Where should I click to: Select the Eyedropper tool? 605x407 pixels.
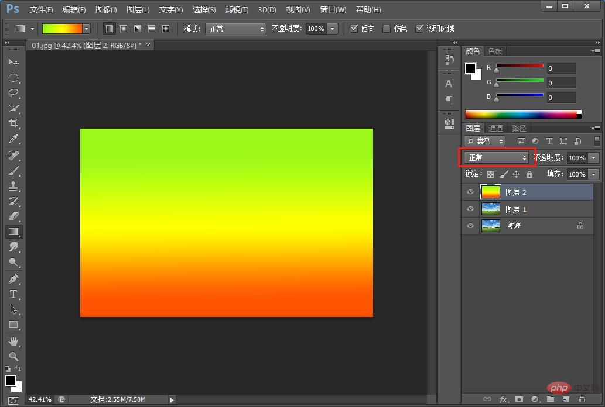13,139
